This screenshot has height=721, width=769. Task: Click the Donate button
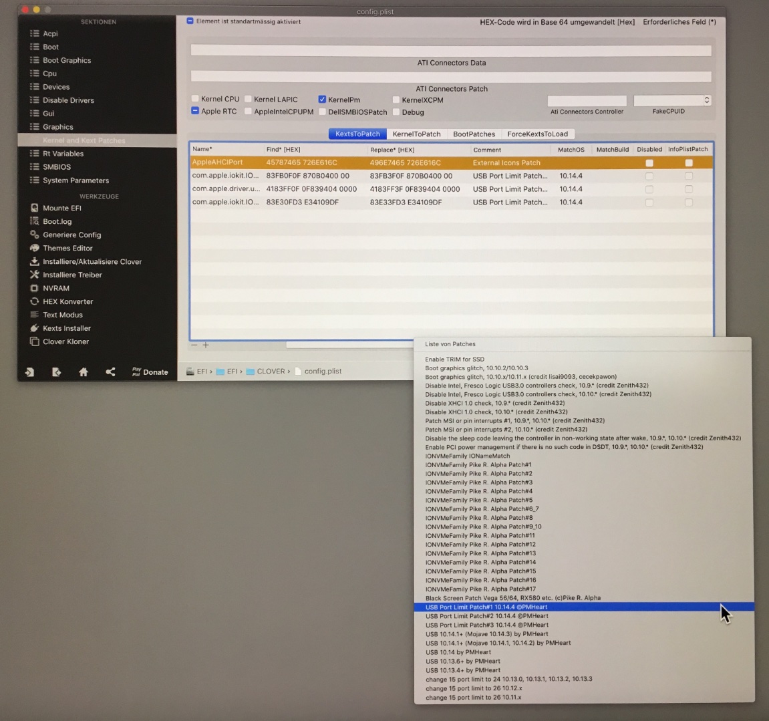pos(150,372)
